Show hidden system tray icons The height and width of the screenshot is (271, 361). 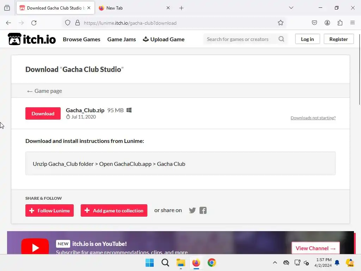275,263
